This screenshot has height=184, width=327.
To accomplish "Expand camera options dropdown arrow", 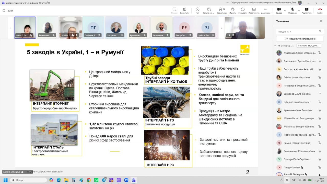I will click(x=285, y=11).
